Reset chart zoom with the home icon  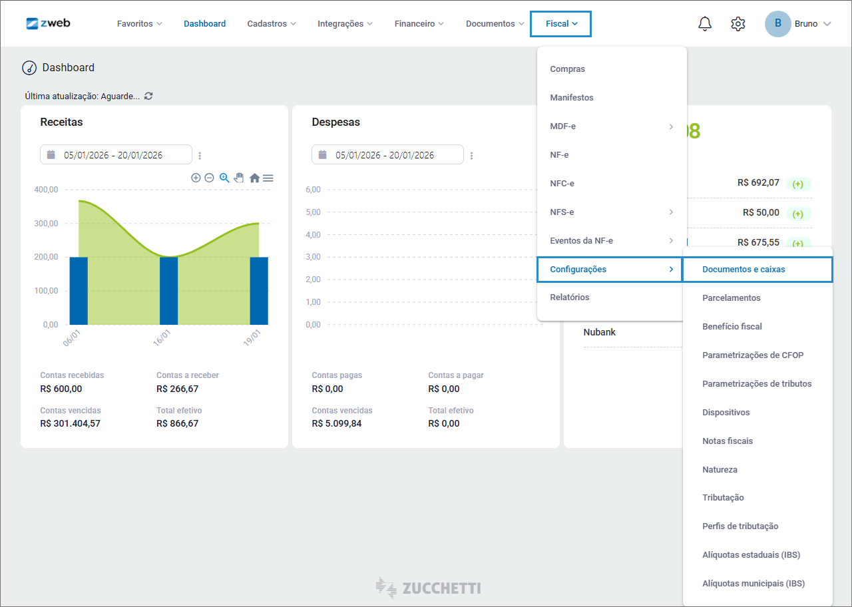[254, 178]
